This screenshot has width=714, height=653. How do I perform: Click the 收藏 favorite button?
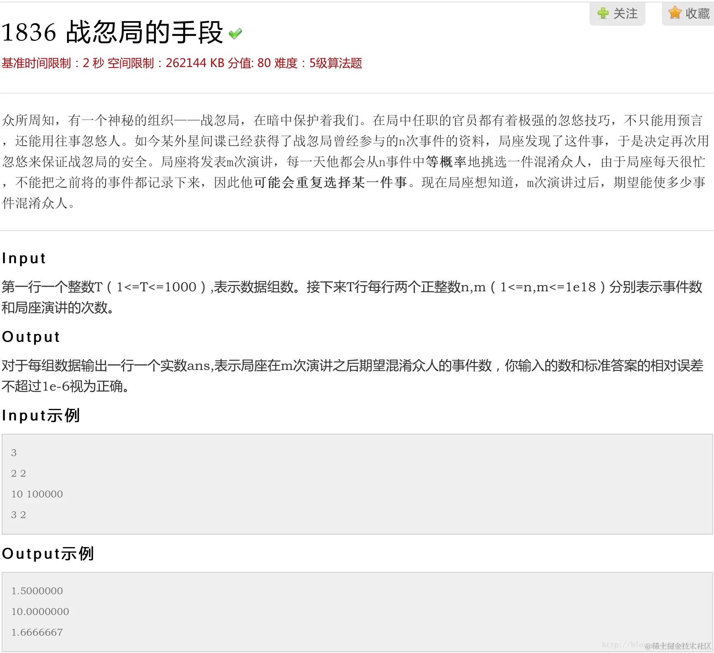(x=688, y=14)
